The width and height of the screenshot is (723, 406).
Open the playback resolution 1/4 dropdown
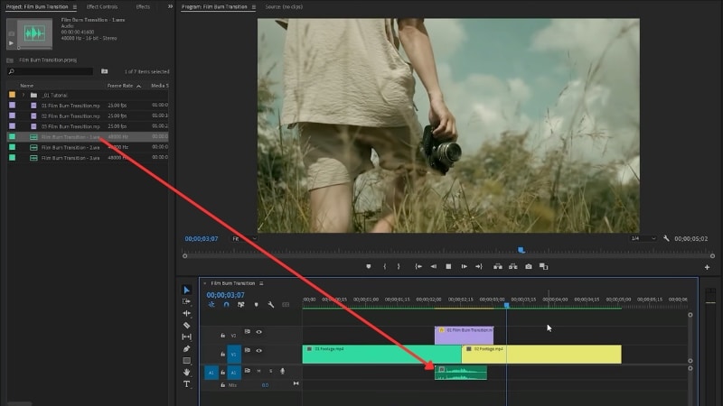point(643,239)
